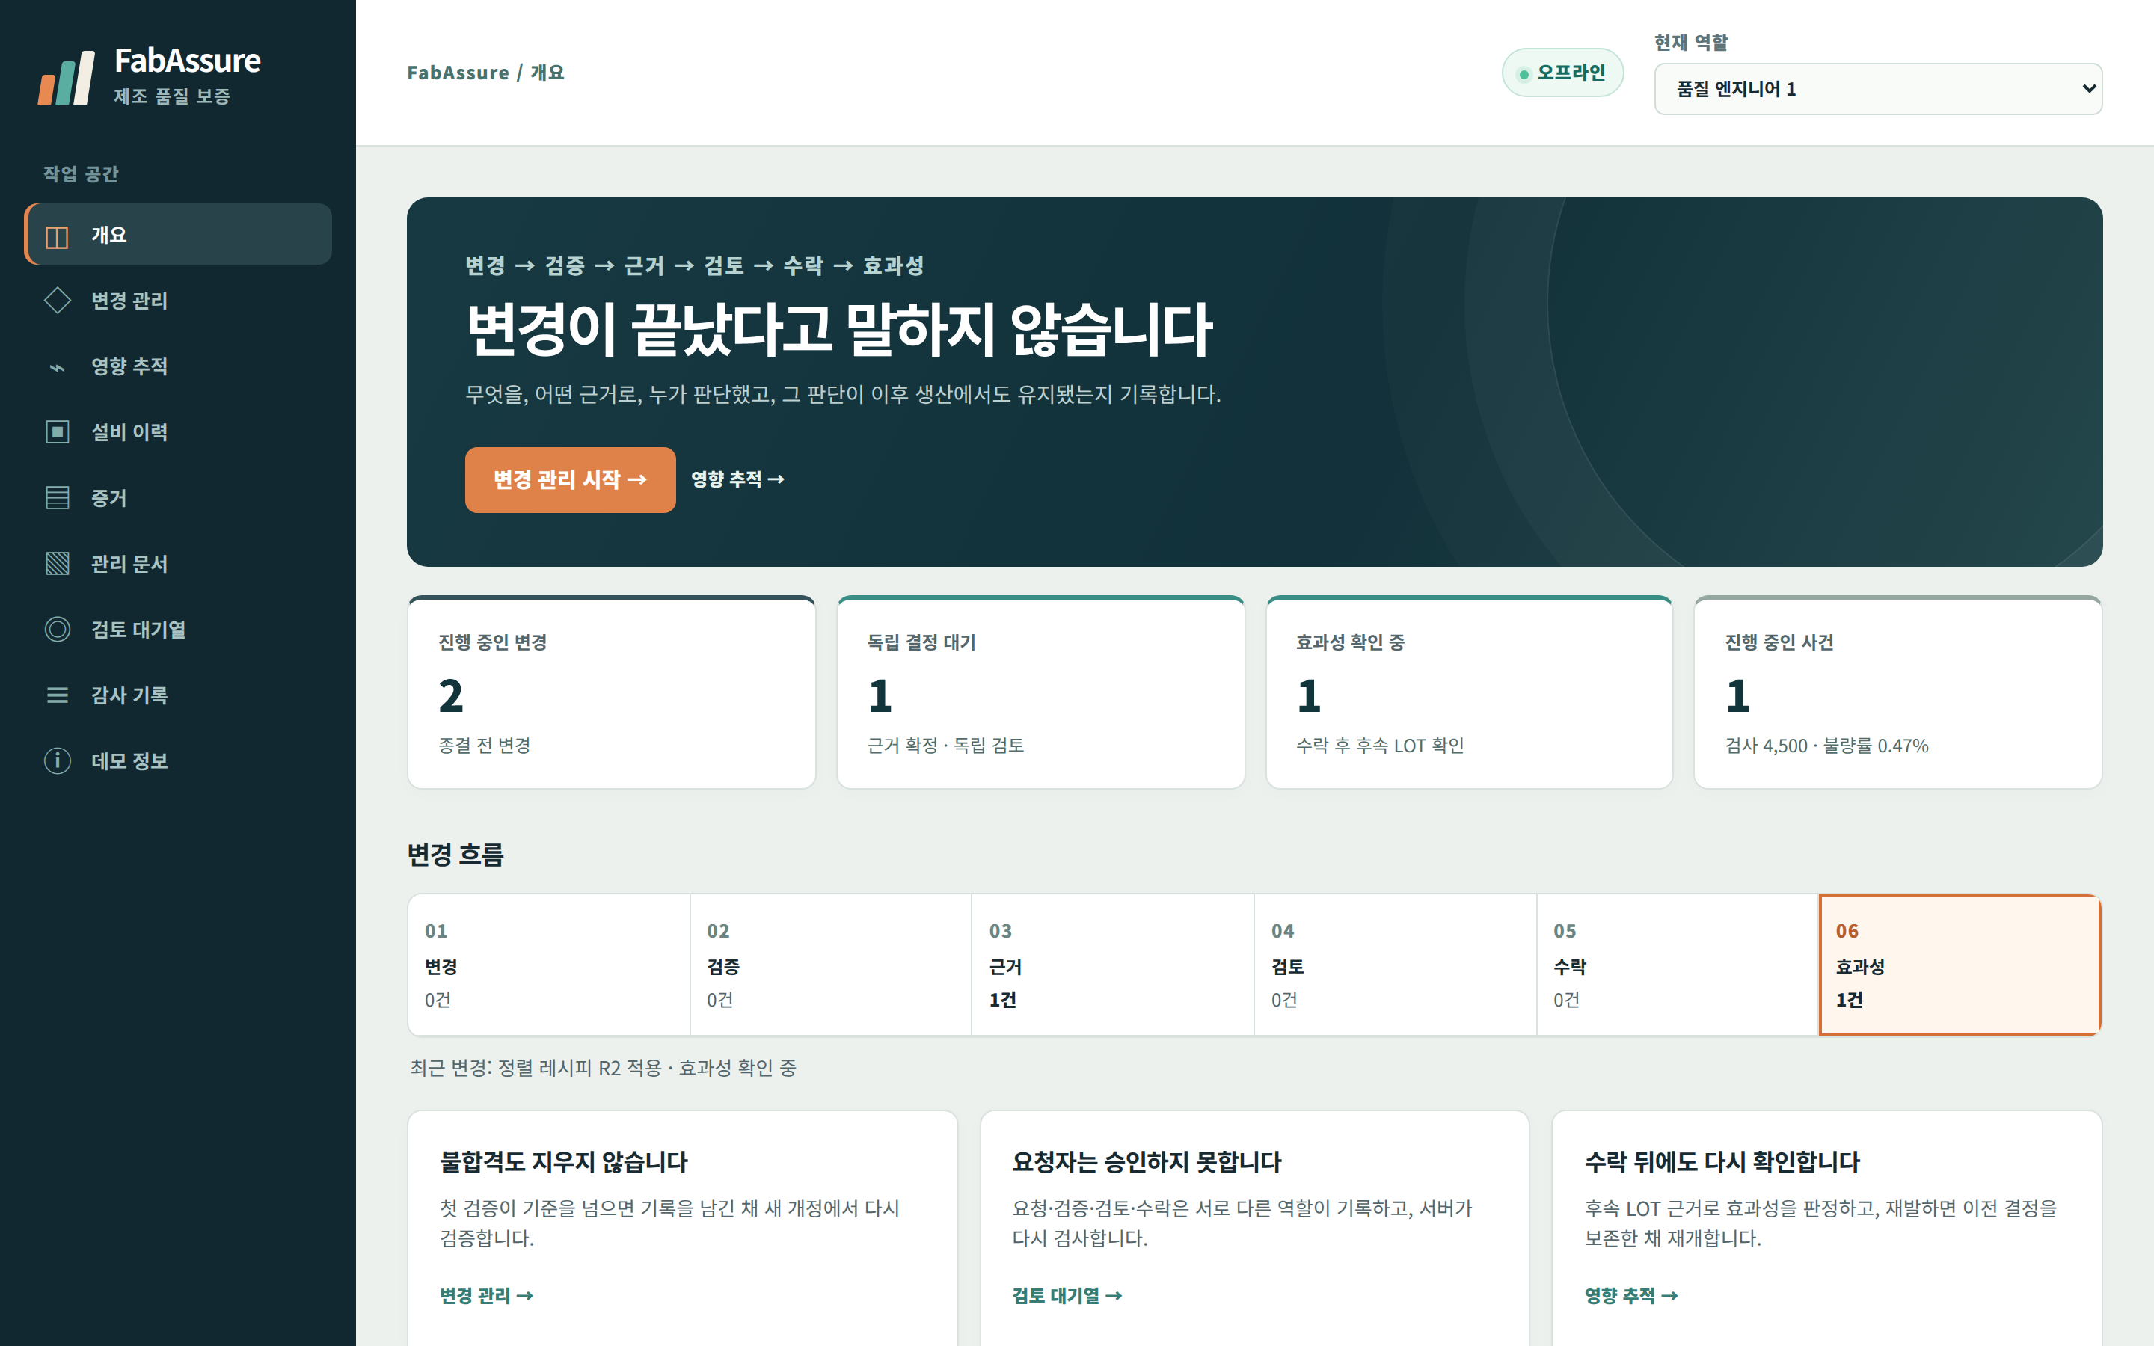The image size is (2154, 1346).
Task: Click the 종결 전 변경 text
Action: coord(484,746)
